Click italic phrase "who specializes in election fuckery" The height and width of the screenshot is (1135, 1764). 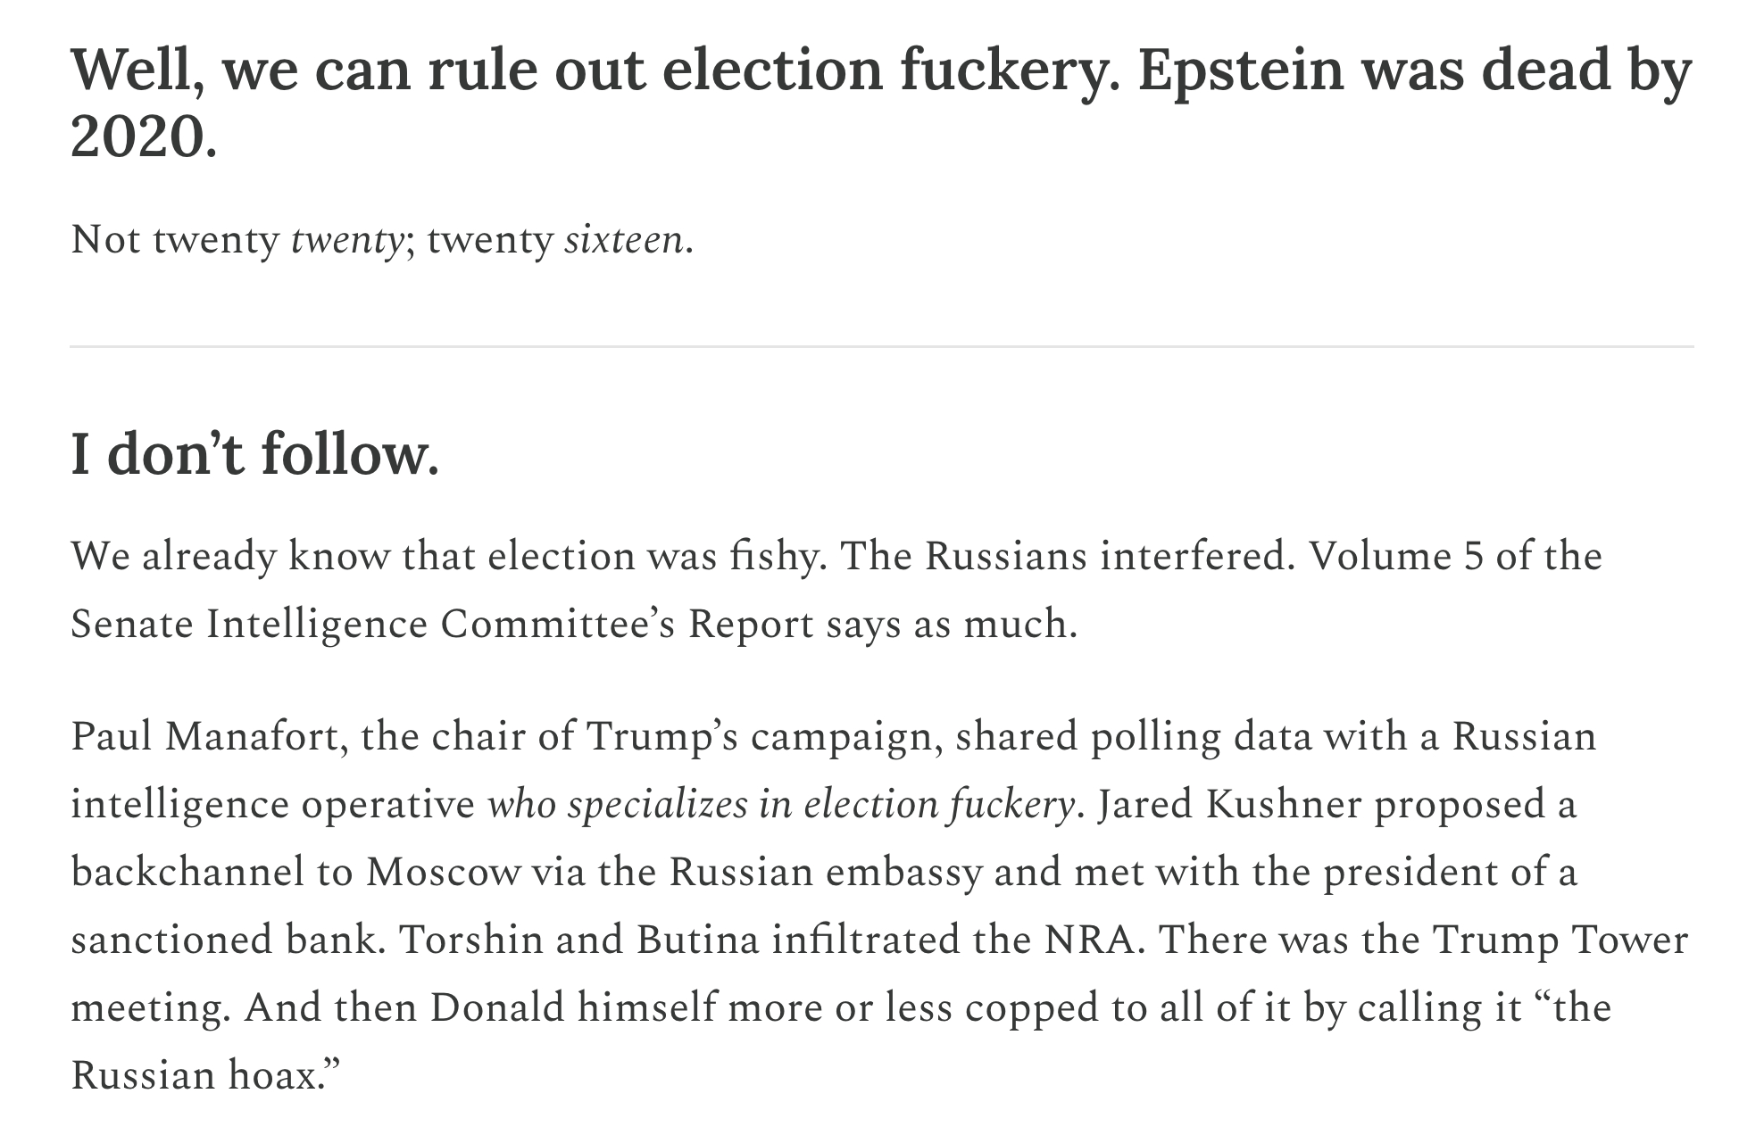780,805
